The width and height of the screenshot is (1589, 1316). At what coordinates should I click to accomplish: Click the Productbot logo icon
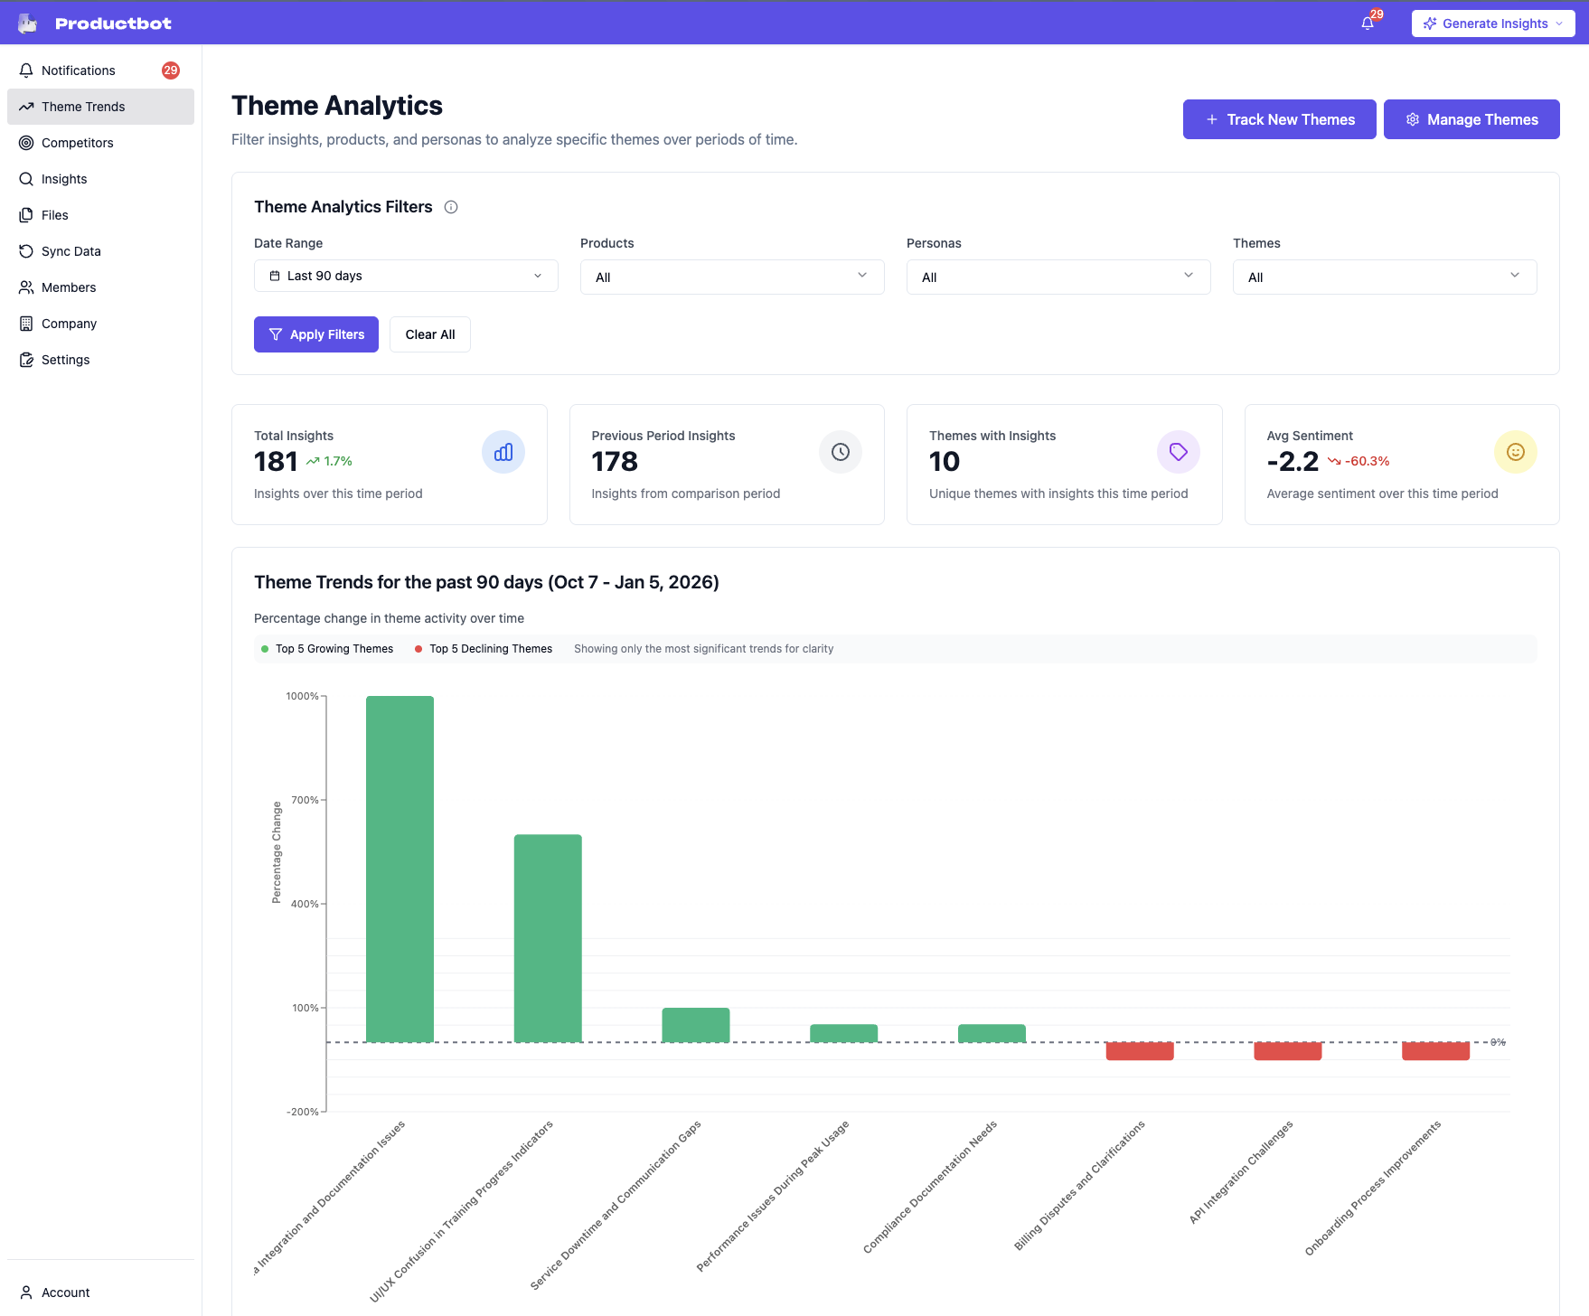point(28,23)
